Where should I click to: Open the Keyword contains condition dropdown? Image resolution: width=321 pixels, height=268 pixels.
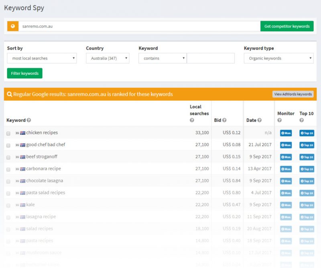tap(162, 58)
